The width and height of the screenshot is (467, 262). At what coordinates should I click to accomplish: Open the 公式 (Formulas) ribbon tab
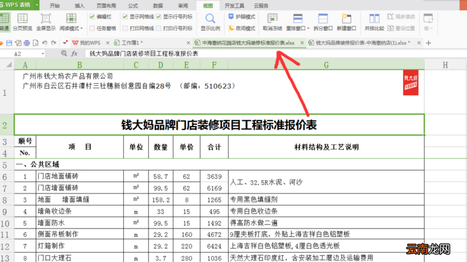pyautogui.click(x=133, y=5)
